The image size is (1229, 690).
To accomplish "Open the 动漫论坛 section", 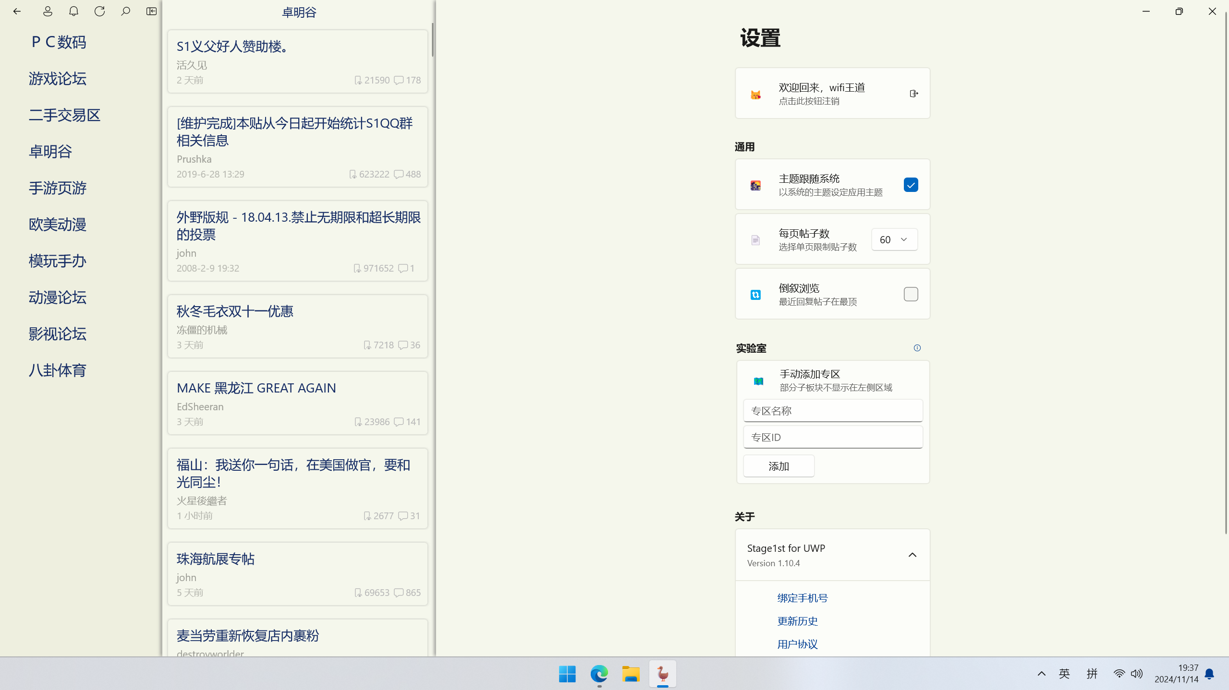I will coord(57,297).
